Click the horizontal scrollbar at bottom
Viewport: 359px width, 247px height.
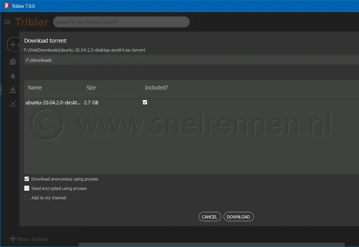pyautogui.click(x=211, y=245)
